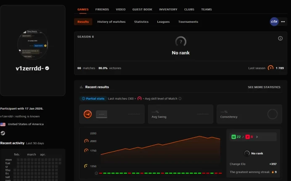The width and height of the screenshot is (291, 181).
Task: Switch to the CLUBS tab
Action: (189, 9)
